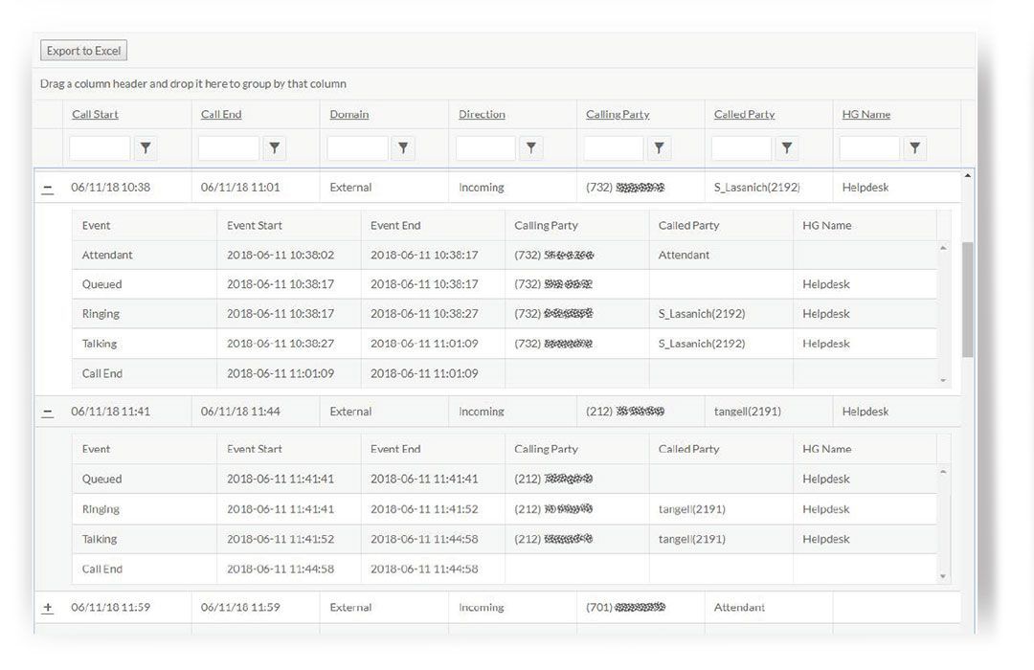The image size is (1034, 670).
Task: Open the filter for the Direction column
Action: tap(531, 148)
